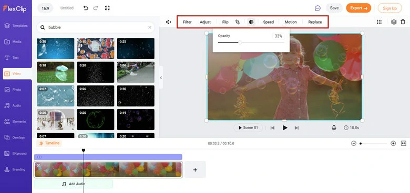Click the Opacity slider handle
Image resolution: width=410 pixels, height=193 pixels.
coord(240,42)
